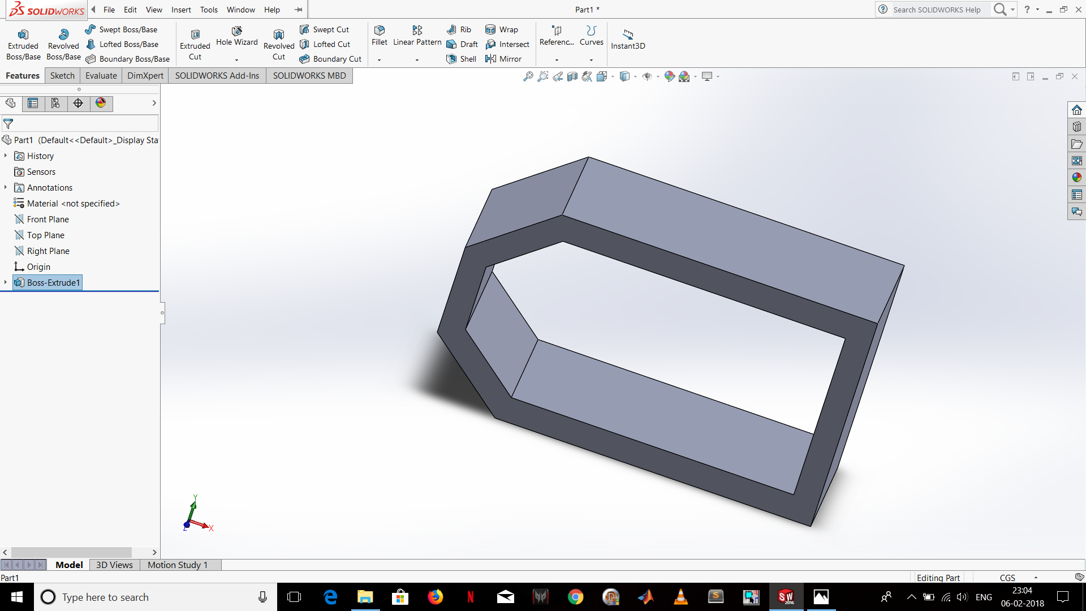
Task: Unpin the menu bar pushpin
Action: pos(298,9)
